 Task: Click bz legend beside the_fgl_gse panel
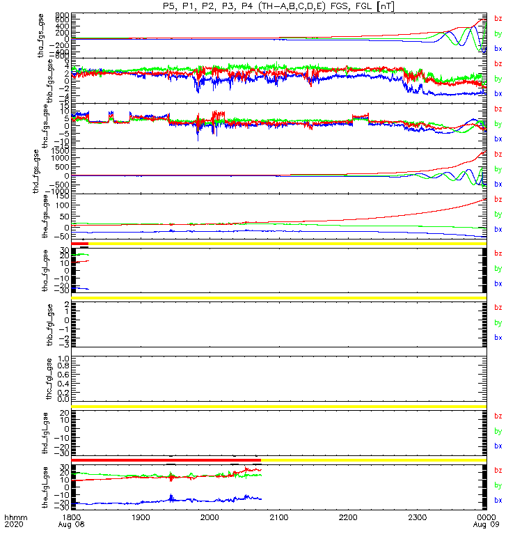[x=498, y=471]
